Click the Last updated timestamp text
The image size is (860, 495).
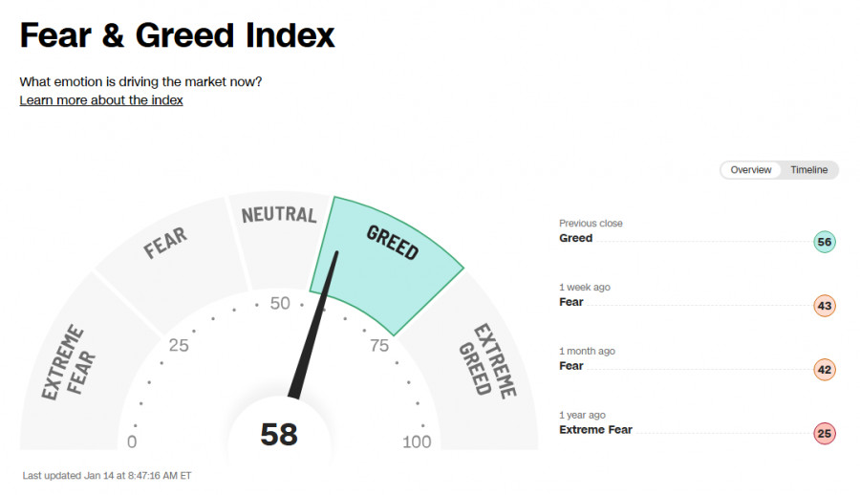point(107,475)
